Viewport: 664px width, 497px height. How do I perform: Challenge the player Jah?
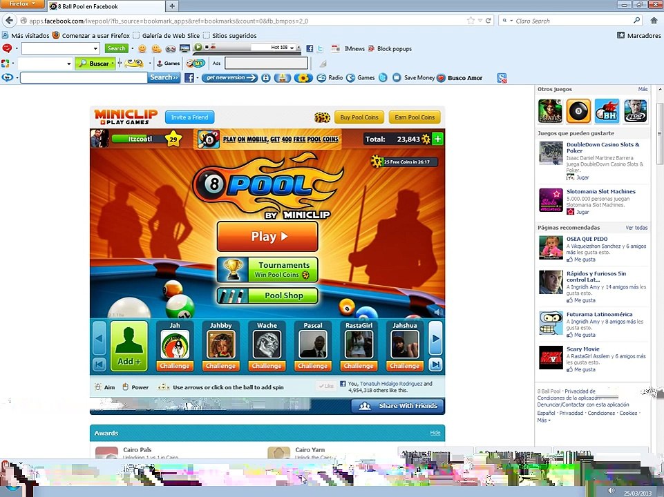point(175,366)
